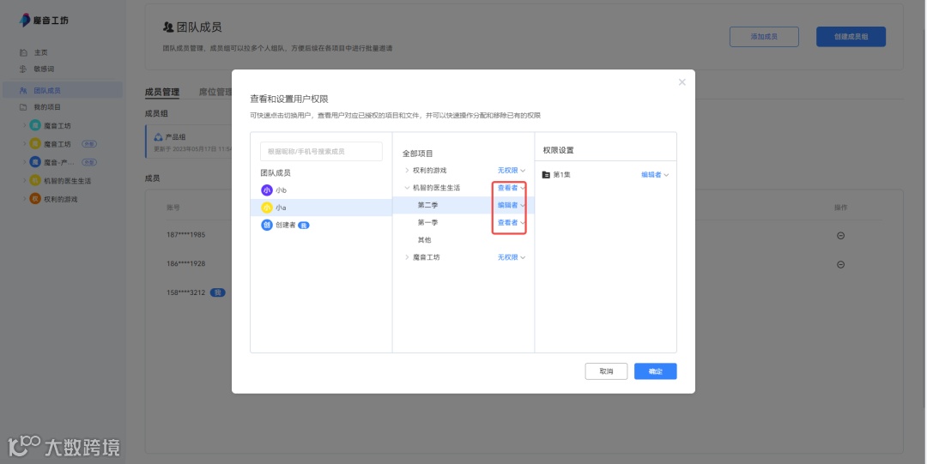Image resolution: width=927 pixels, height=464 pixels.
Task: Open 编辑者 dropdown for 第1集
Action: point(655,175)
